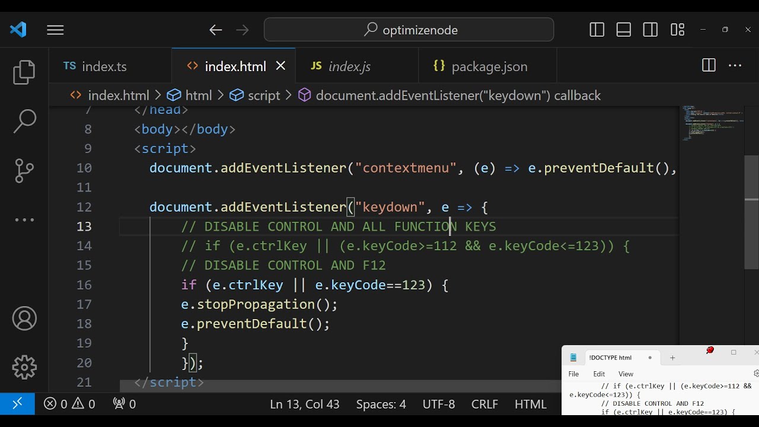Switch to the package.json tab
Image resolution: width=759 pixels, height=427 pixels.
489,66
